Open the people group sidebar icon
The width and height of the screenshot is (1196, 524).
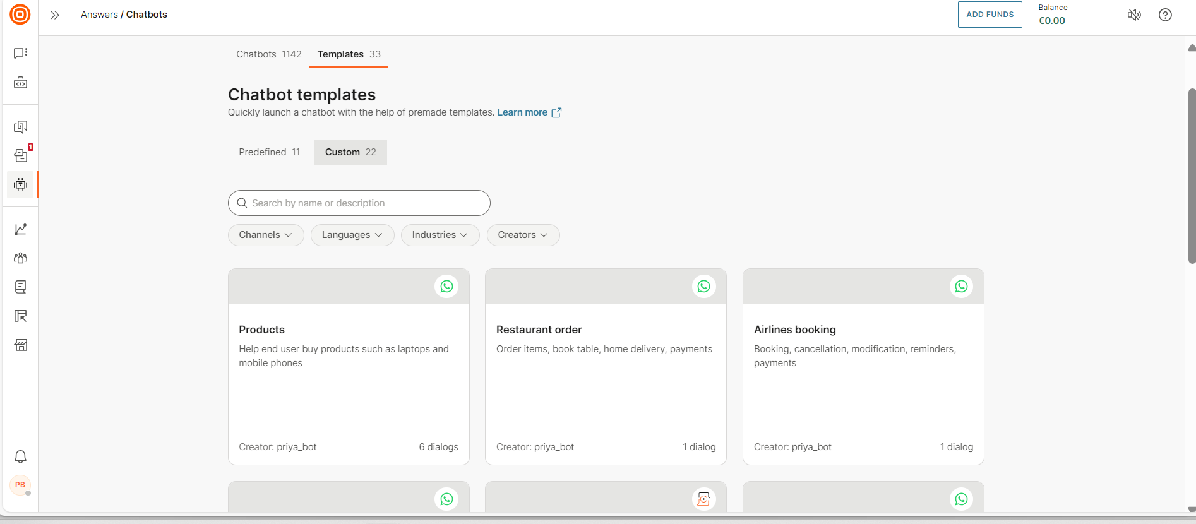[21, 258]
